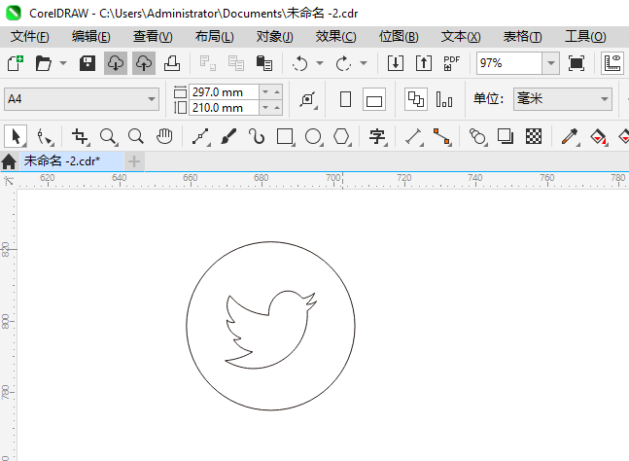The width and height of the screenshot is (629, 461).
Task: Publish to PDF icon
Action: click(x=452, y=63)
